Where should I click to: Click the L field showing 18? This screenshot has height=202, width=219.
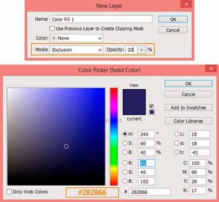pos(200,134)
